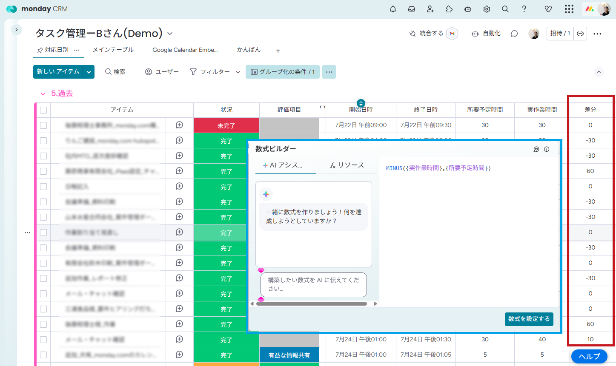This screenshot has width=616, height=366.
Task: Open the 新しいアイテム dropdown arrow
Action: coord(89,72)
